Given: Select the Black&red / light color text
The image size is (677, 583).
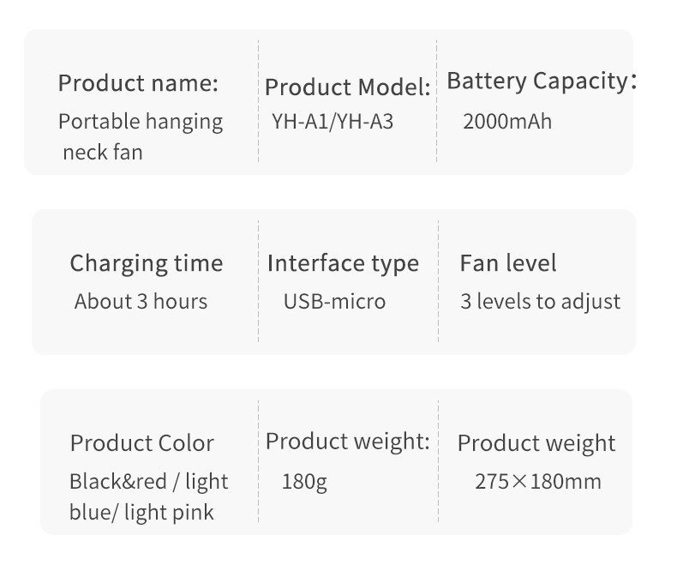Looking at the screenshot, I should coord(148,482).
